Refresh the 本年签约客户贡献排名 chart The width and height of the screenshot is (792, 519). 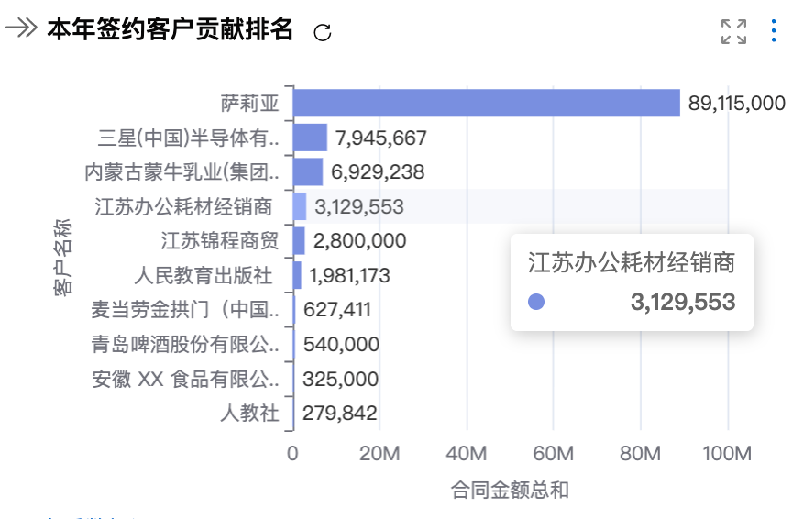point(323,33)
